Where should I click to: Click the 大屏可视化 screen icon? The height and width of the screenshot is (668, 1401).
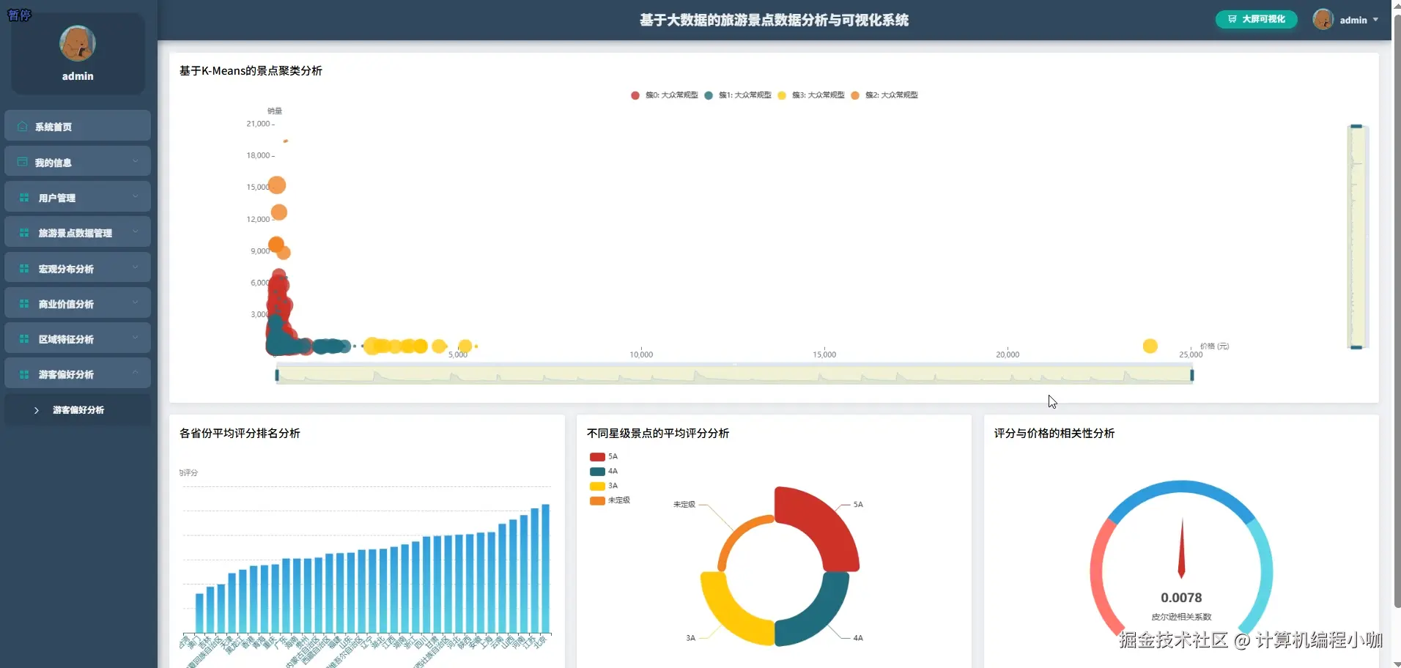pos(1231,19)
